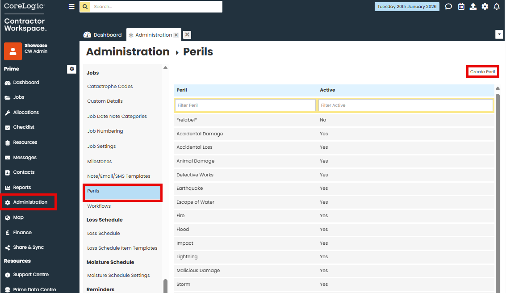Select Milestones in admin list
This screenshot has width=506, height=293.
tap(100, 161)
